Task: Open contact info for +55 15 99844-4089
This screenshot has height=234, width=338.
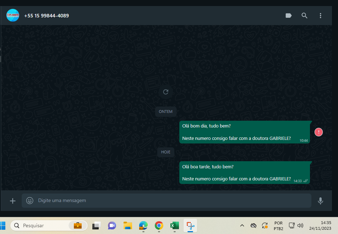Action: (47, 16)
